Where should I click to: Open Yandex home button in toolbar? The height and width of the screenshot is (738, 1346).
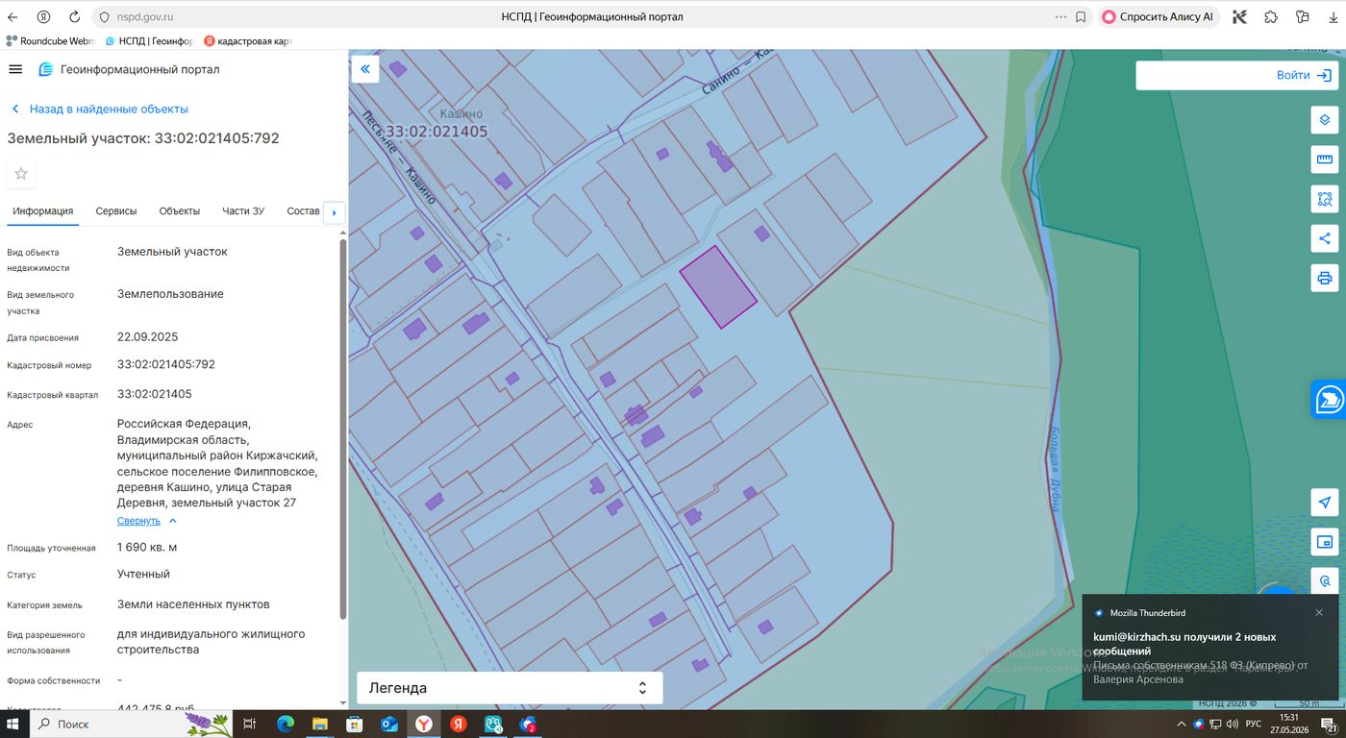(x=44, y=17)
